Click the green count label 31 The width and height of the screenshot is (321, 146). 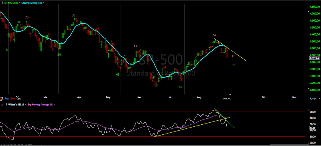point(234,65)
